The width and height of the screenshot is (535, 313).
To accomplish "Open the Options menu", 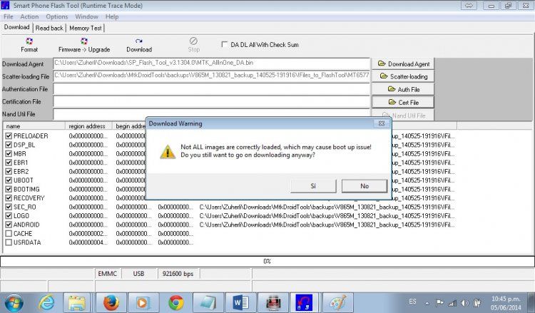I will coord(57,16).
